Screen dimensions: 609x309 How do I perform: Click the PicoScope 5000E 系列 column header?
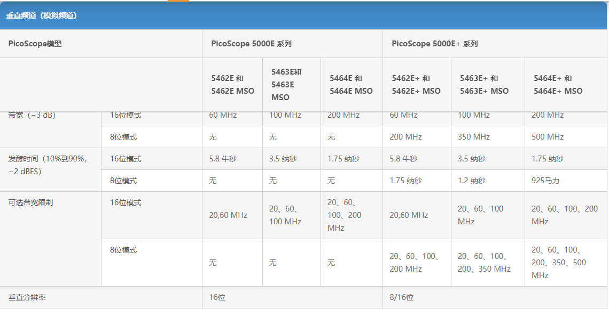pyautogui.click(x=251, y=44)
